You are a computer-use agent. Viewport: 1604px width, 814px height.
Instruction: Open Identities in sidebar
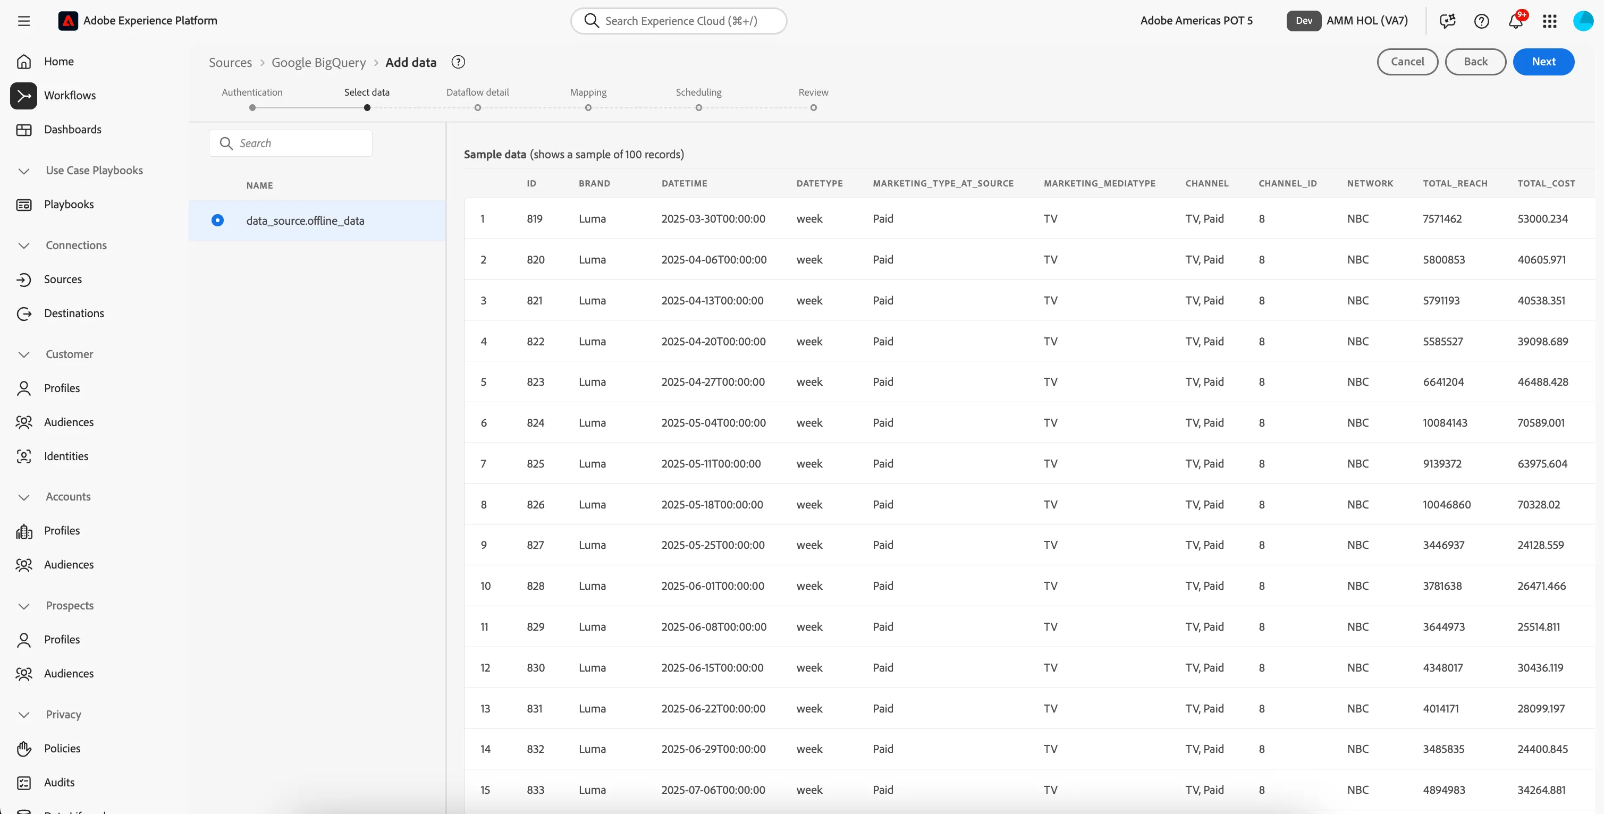coord(66,456)
